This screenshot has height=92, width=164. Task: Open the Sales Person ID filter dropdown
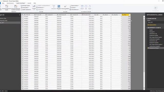[69, 15]
